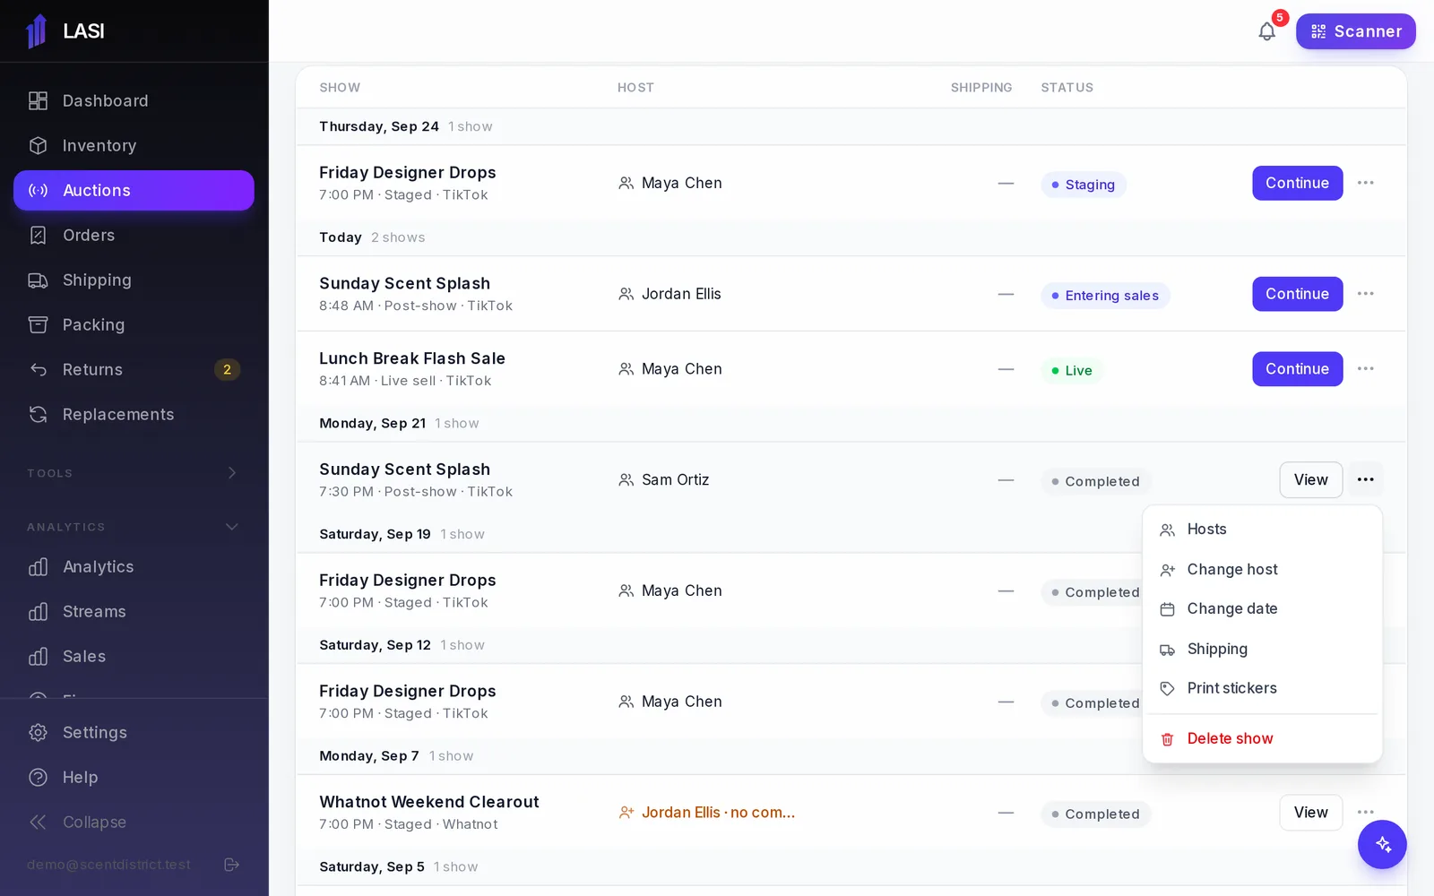Continue the Sunday Scent Splash show today
The image size is (1434, 896).
1297,294
